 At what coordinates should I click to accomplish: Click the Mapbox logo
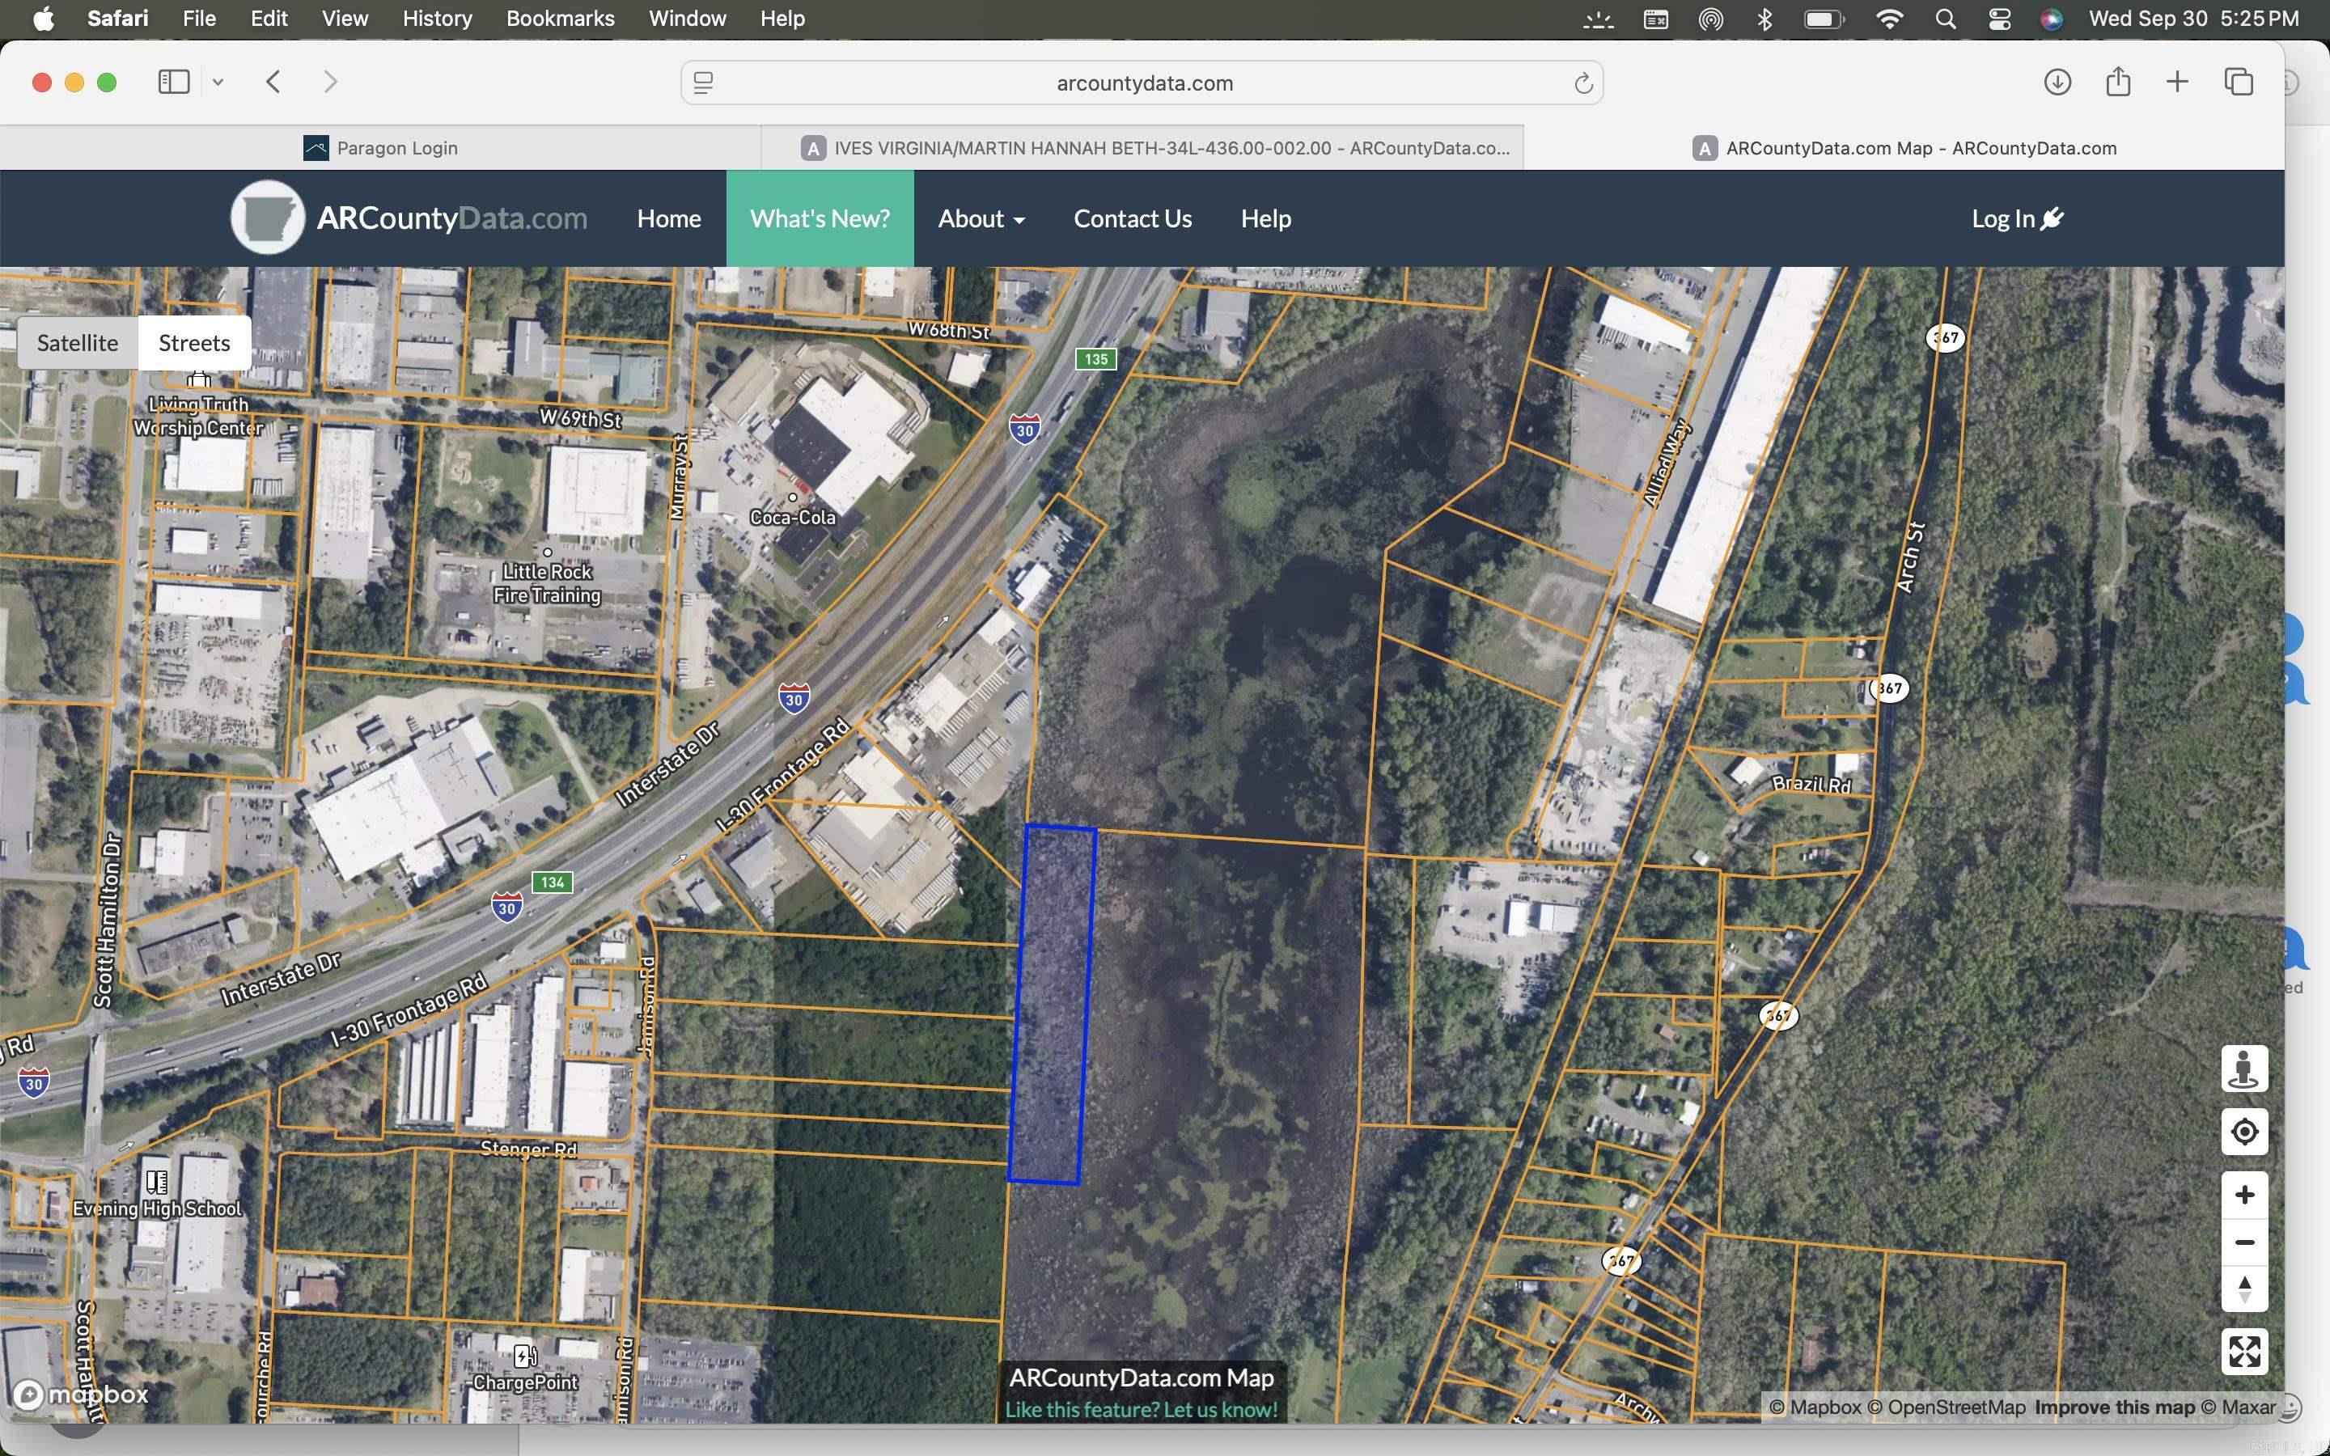(82, 1394)
